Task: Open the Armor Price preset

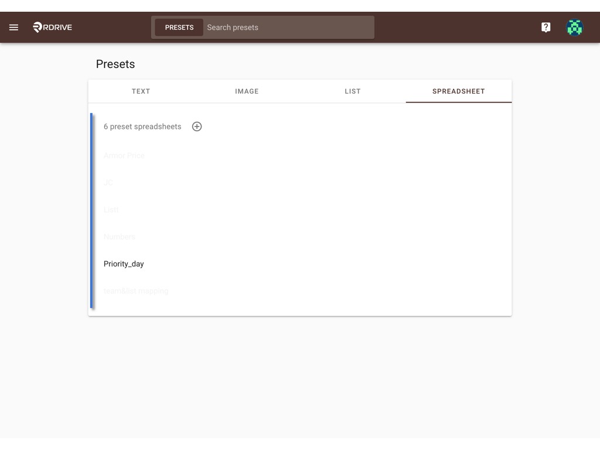Action: pos(124,156)
